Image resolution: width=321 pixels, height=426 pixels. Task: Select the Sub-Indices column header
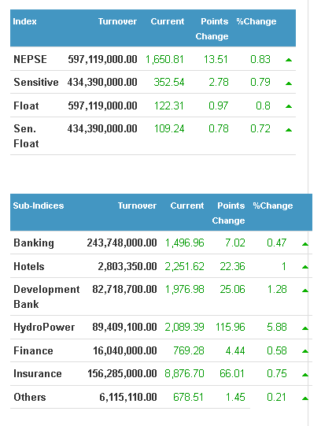(39, 206)
